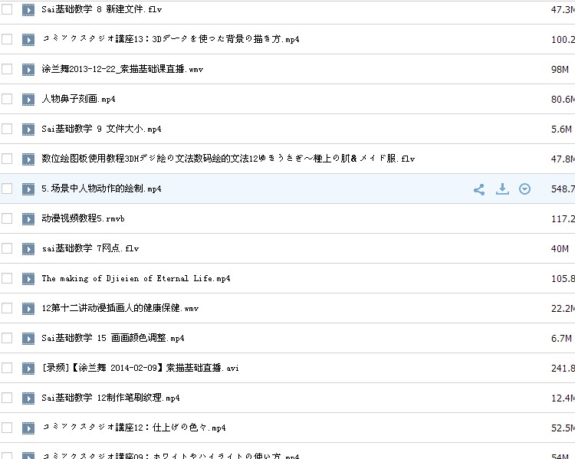Click the video icon beside 动漫视频教程5.rmvb
This screenshot has width=575, height=459.
28,218
